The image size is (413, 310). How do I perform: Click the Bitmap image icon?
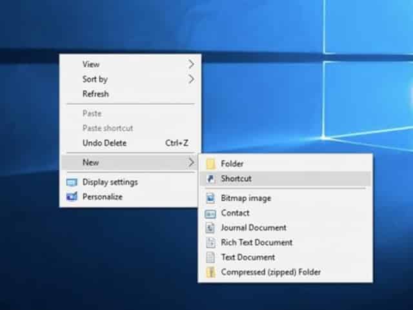coord(209,199)
